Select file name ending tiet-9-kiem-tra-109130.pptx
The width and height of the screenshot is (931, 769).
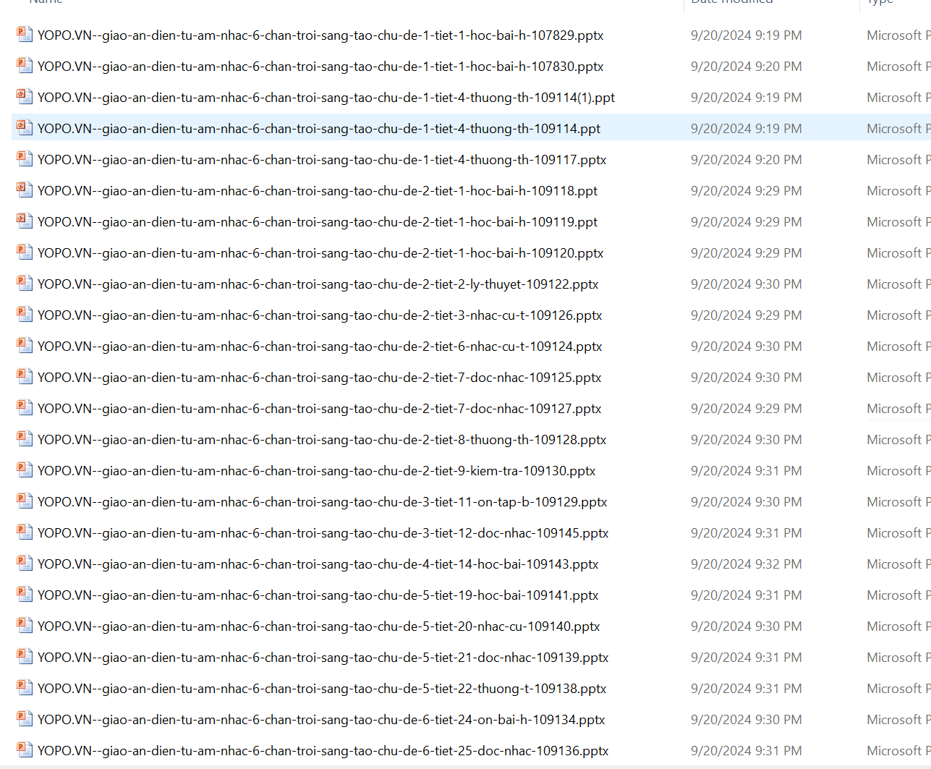[x=317, y=471]
